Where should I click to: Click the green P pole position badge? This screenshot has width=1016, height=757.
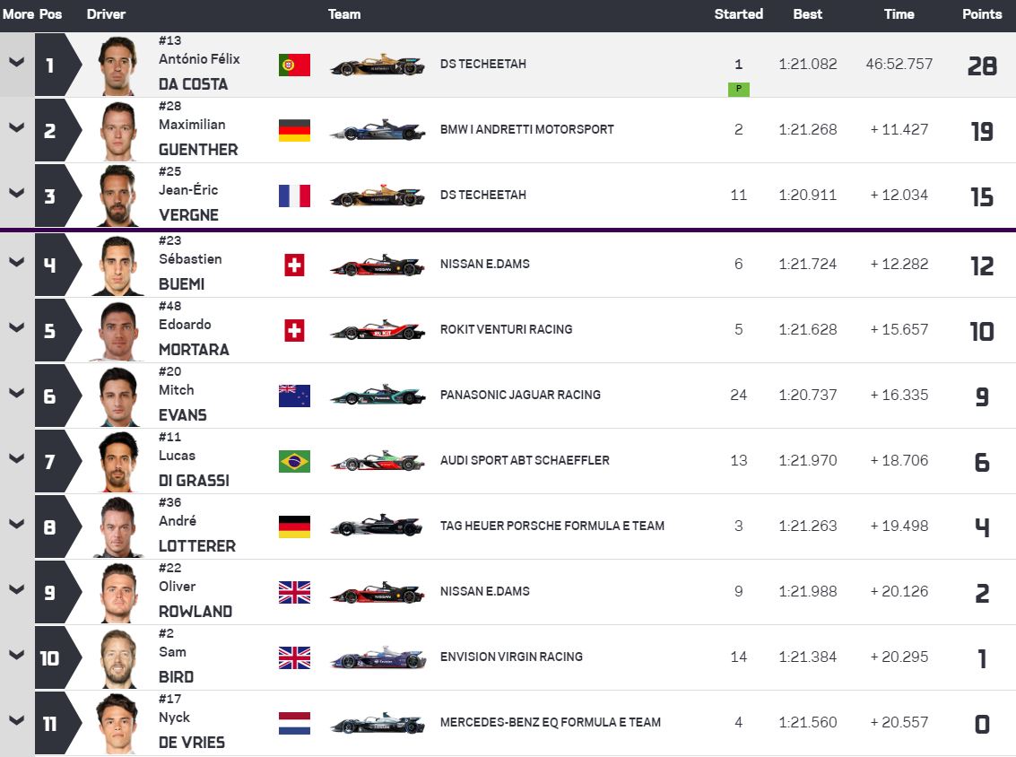tap(739, 89)
